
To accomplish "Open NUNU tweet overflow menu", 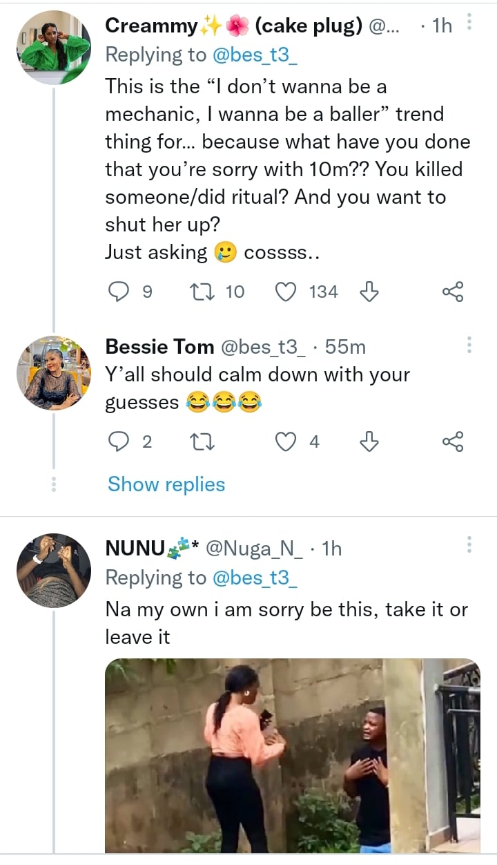I will coord(469,545).
